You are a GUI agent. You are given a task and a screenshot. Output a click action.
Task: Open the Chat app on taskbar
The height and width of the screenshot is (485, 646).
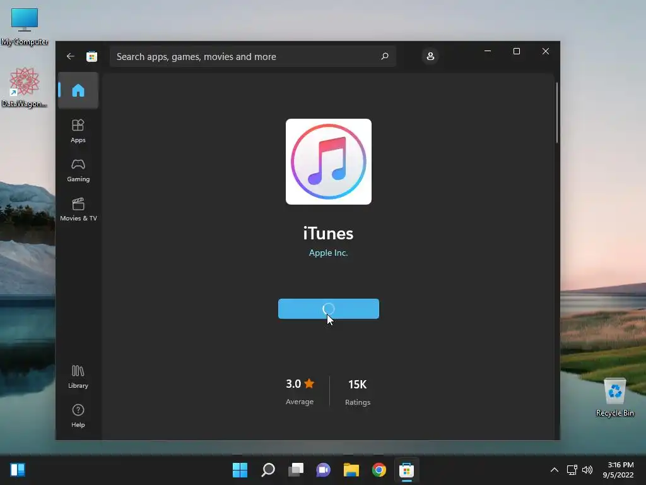click(x=324, y=470)
